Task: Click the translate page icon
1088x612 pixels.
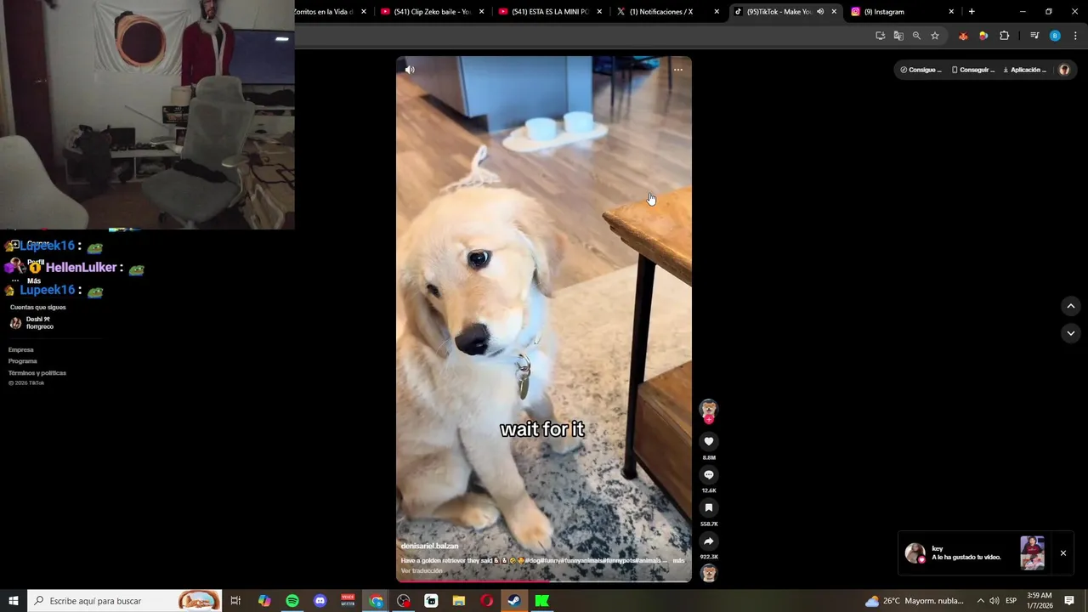Action: [x=898, y=36]
